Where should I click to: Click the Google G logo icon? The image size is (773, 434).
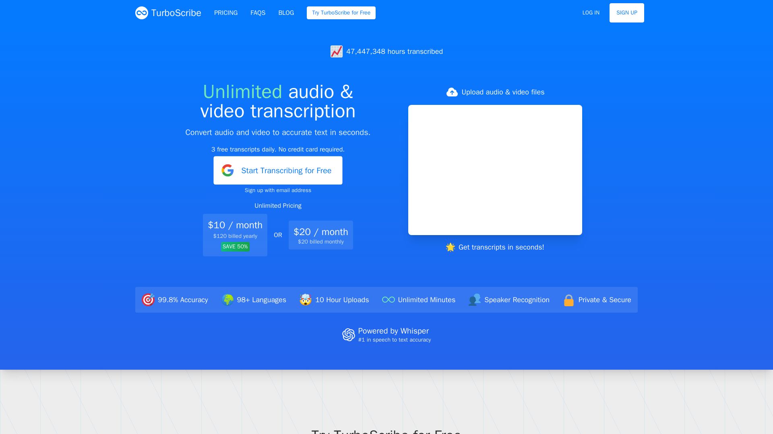(x=227, y=170)
